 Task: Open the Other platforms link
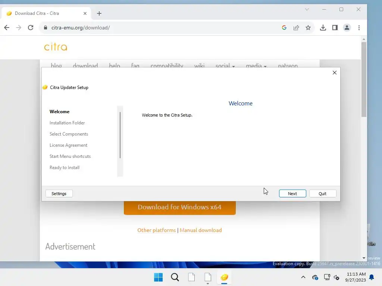[x=156, y=230]
